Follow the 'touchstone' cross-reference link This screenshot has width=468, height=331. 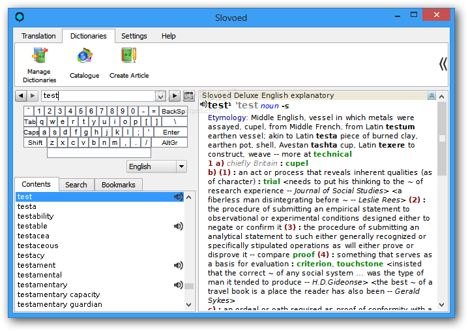[360, 264]
